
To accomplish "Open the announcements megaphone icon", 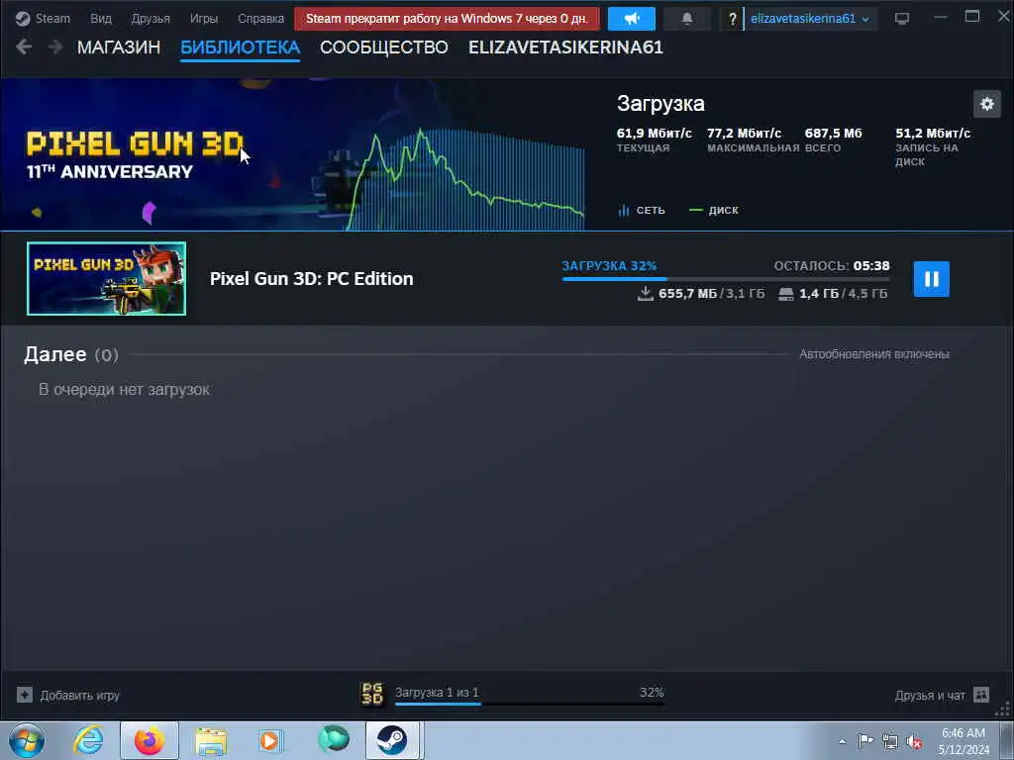I will coord(631,19).
